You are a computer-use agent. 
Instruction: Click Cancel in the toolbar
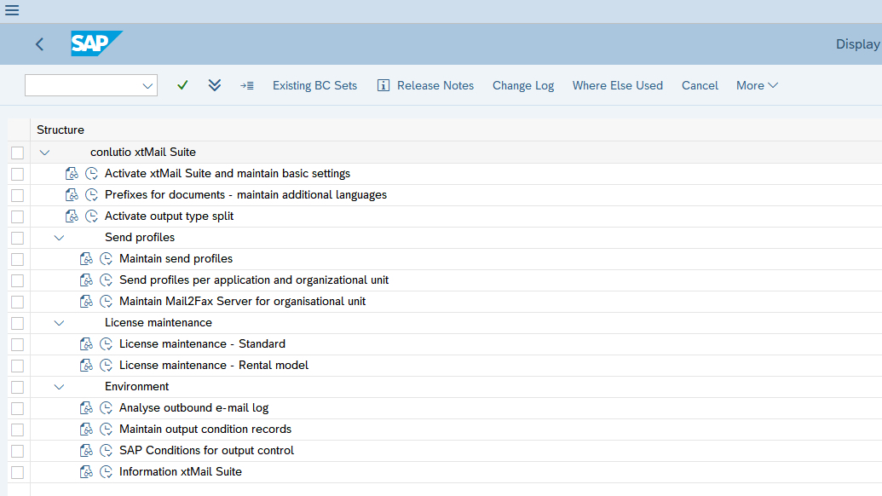coord(700,85)
